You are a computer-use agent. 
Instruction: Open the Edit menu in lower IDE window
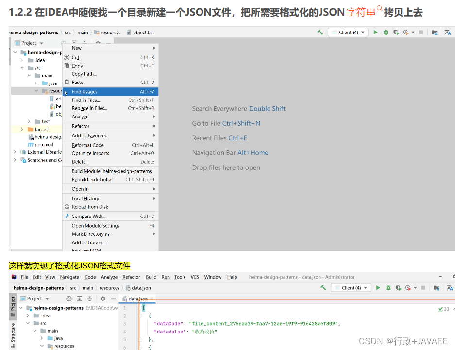pos(37,277)
